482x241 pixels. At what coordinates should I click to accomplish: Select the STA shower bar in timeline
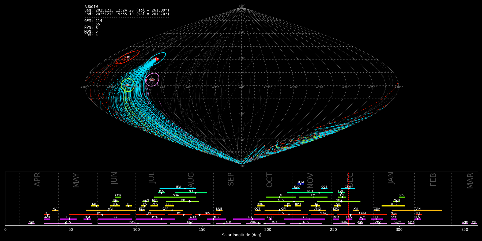coord(281,215)
